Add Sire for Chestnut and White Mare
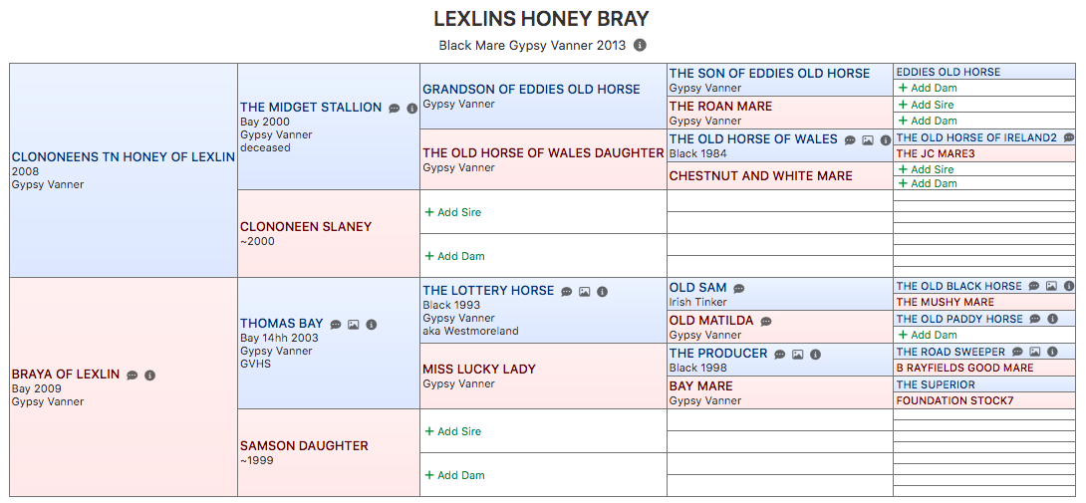This screenshot has width=1086, height=503. [x=926, y=169]
